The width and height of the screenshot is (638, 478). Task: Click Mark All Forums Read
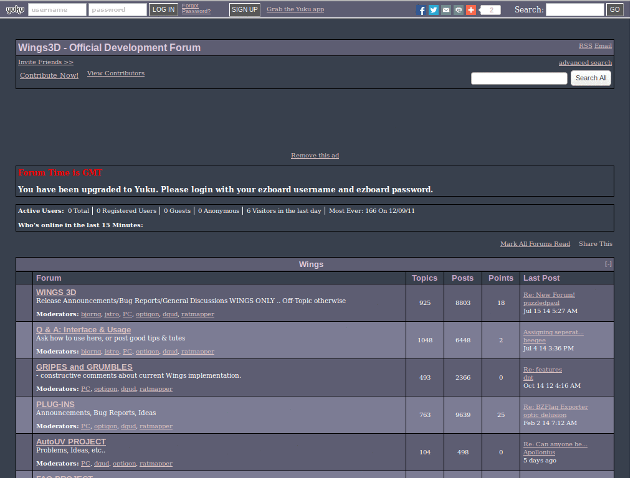(x=535, y=244)
